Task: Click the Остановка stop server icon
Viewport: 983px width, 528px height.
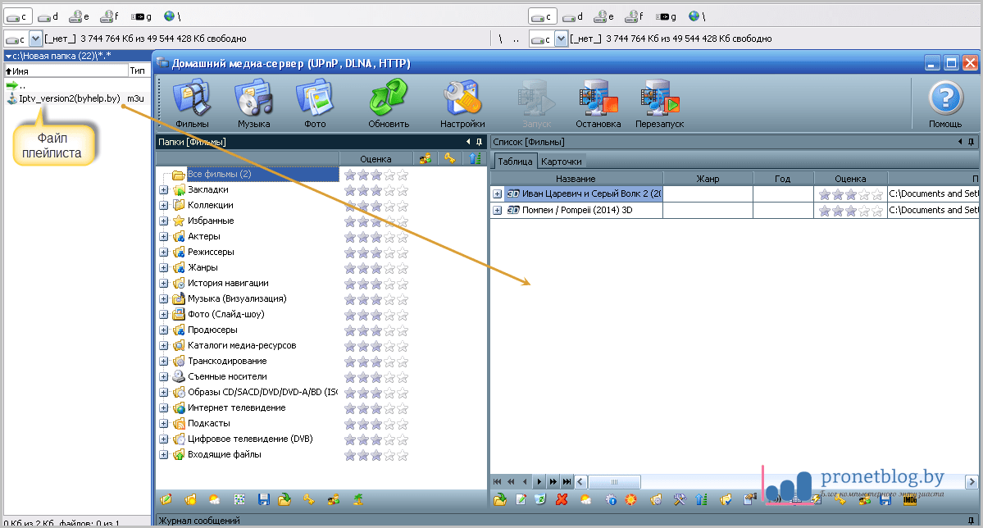Action: [x=598, y=103]
